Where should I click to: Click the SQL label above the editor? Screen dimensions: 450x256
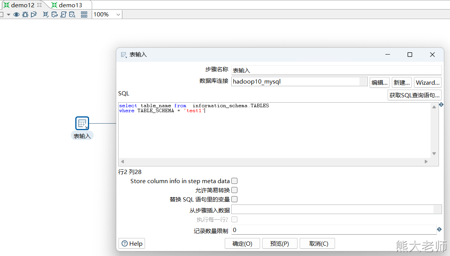124,93
